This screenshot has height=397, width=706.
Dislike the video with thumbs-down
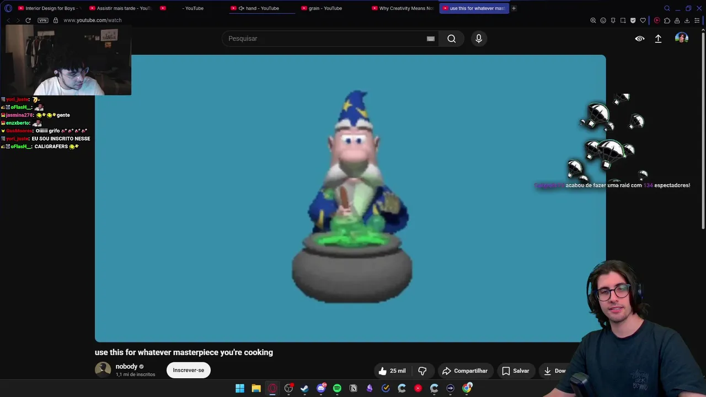pyautogui.click(x=422, y=371)
